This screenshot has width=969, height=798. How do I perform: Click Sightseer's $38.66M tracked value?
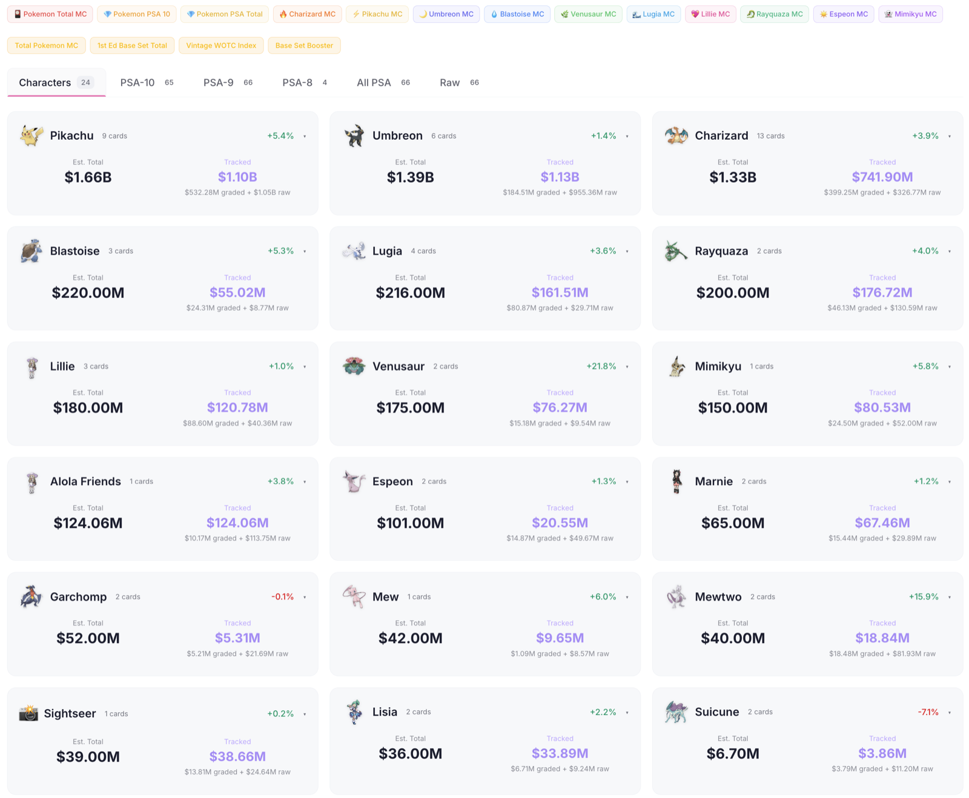[x=237, y=757]
